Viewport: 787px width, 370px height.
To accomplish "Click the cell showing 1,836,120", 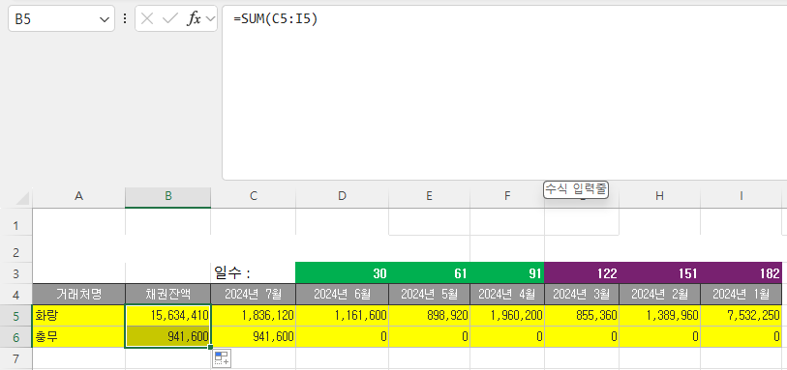I will (254, 316).
